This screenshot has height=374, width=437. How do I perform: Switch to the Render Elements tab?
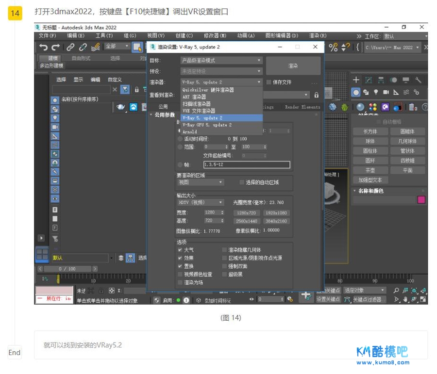[302, 107]
